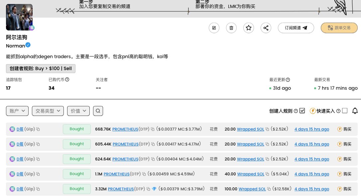Copy PROMETHEUS token address in 605.44K row
Image resolution: width=361 pixels, height=196 pixels.
pos(153,144)
